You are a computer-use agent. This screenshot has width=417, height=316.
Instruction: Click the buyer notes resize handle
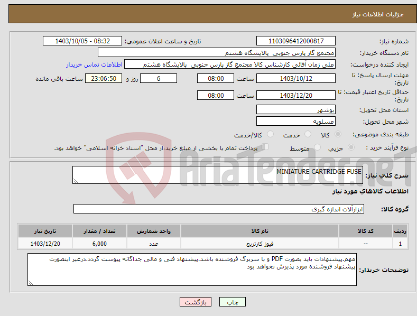(31, 283)
